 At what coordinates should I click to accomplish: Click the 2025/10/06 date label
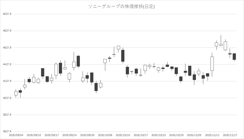coord(105,135)
